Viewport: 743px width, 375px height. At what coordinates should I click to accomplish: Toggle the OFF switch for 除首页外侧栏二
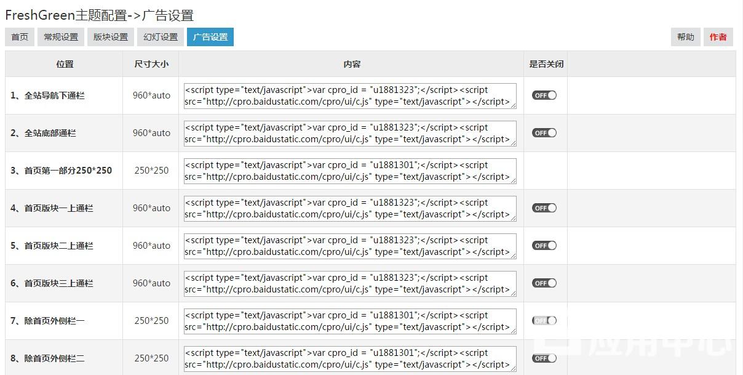pos(544,358)
